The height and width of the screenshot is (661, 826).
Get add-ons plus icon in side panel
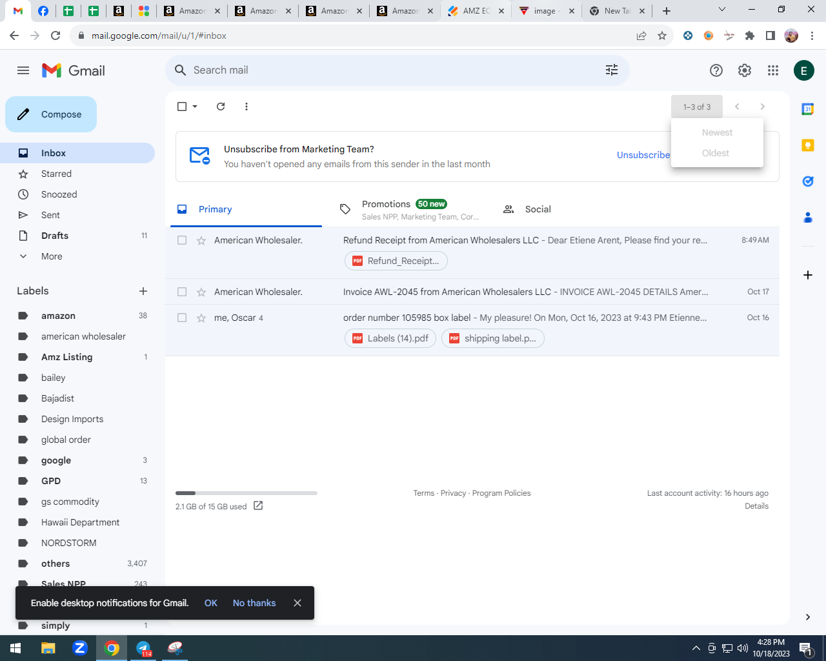pos(808,275)
